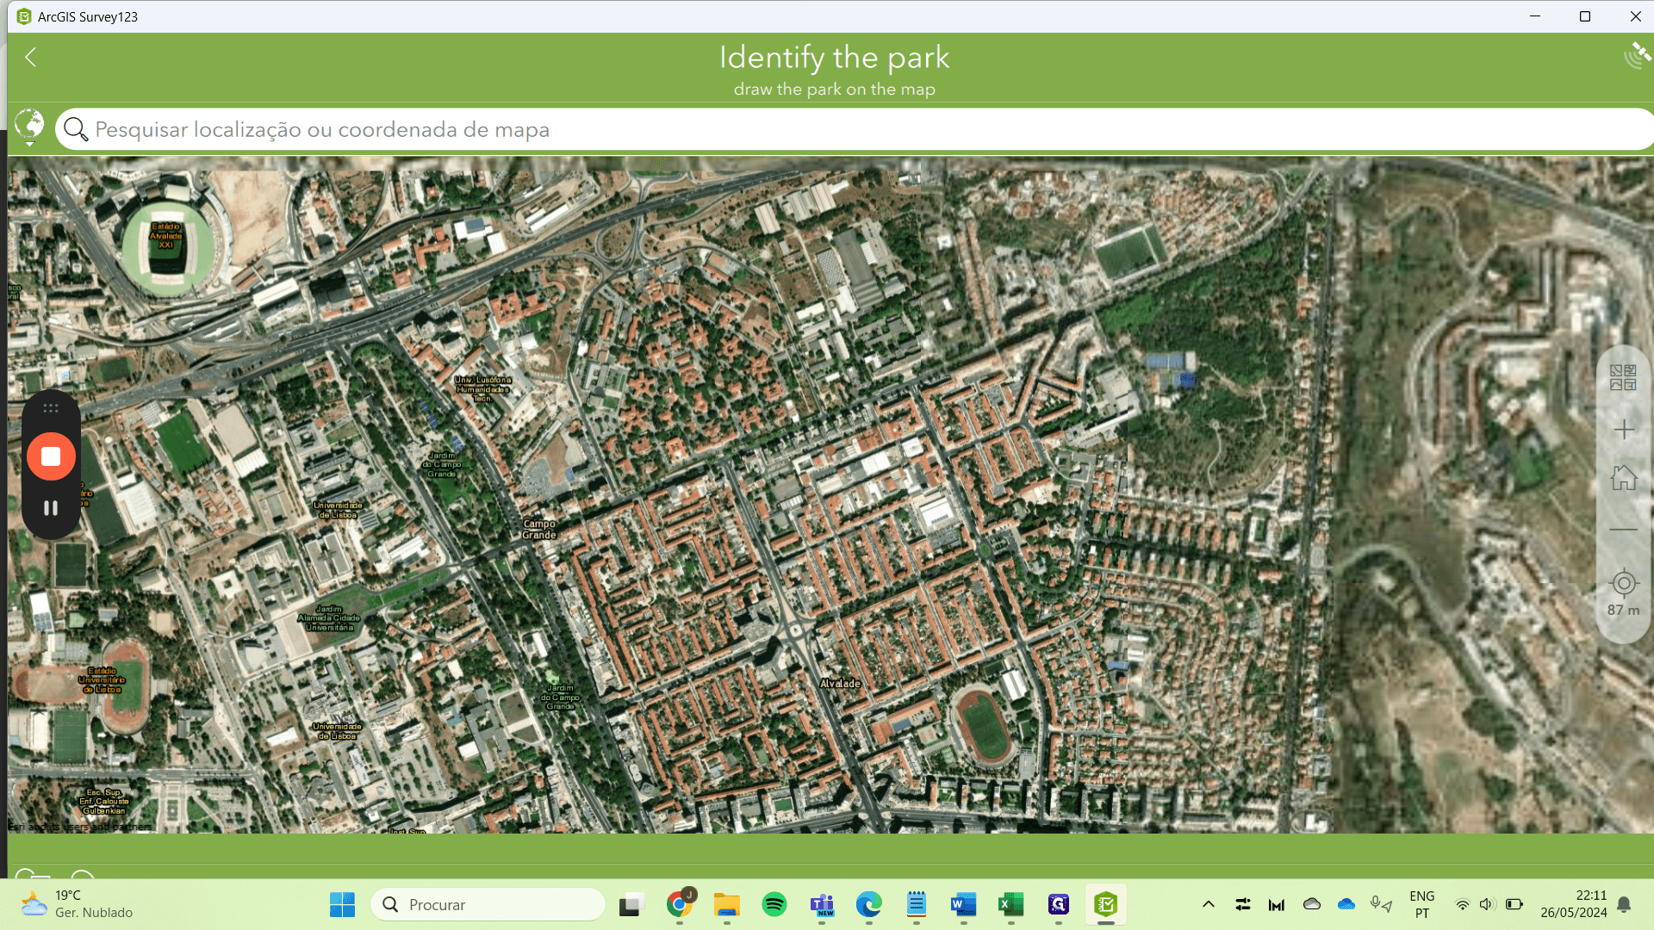
Task: Open File Explorer from taskbar
Action: click(x=727, y=904)
